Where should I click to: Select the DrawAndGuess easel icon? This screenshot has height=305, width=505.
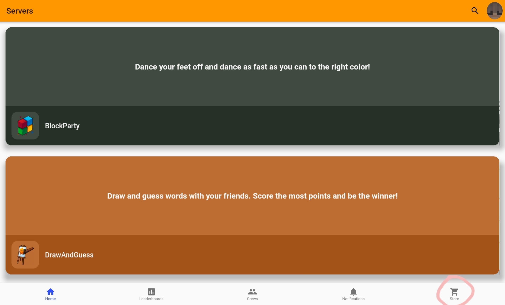click(x=25, y=255)
